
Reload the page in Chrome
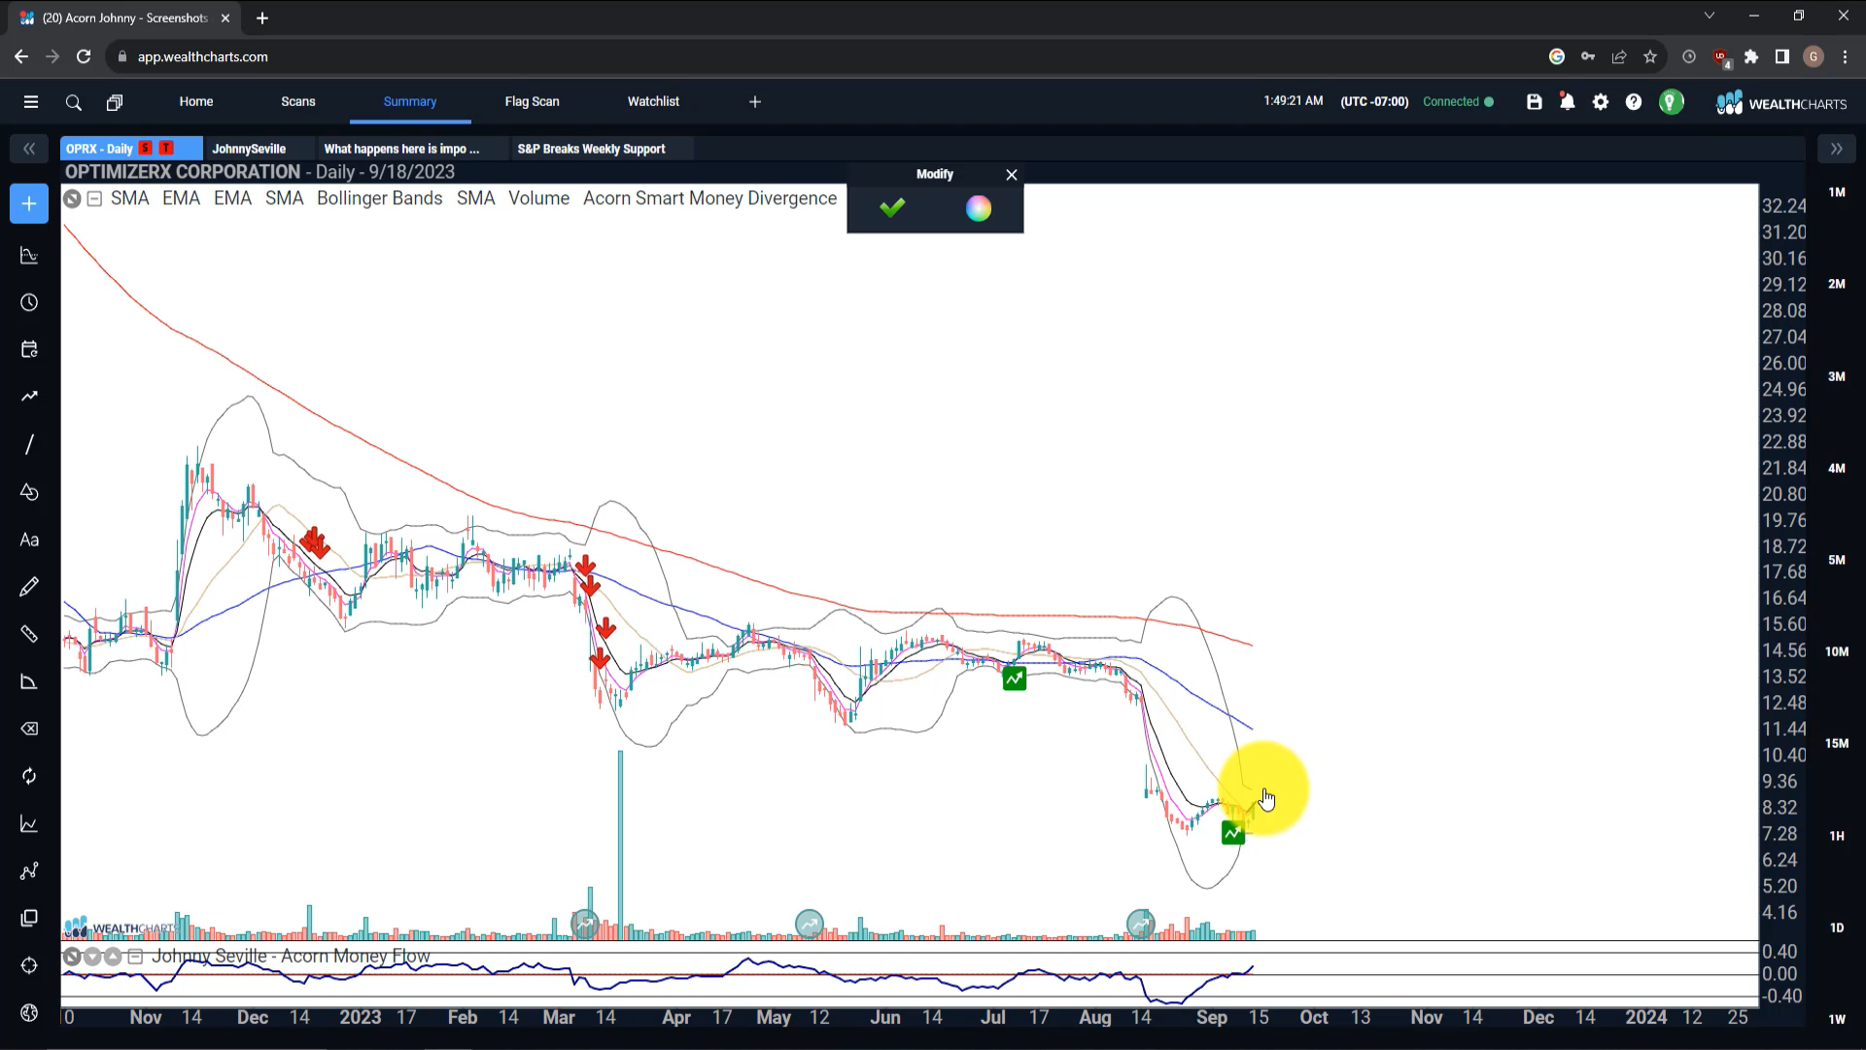[x=84, y=56]
